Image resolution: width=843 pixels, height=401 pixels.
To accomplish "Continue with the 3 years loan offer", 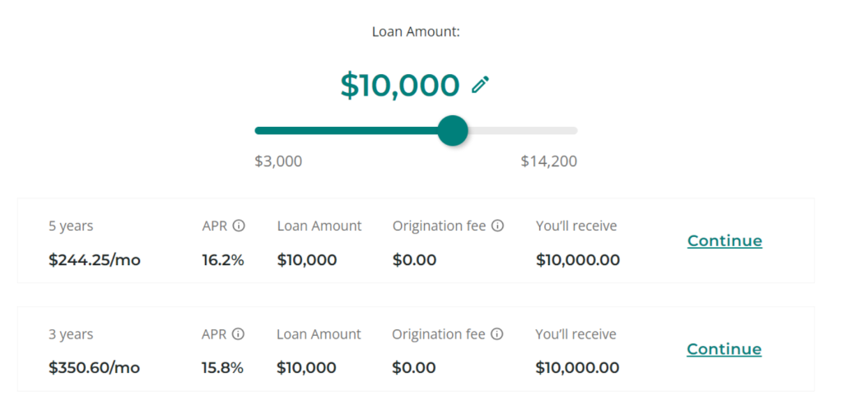I will click(x=724, y=349).
